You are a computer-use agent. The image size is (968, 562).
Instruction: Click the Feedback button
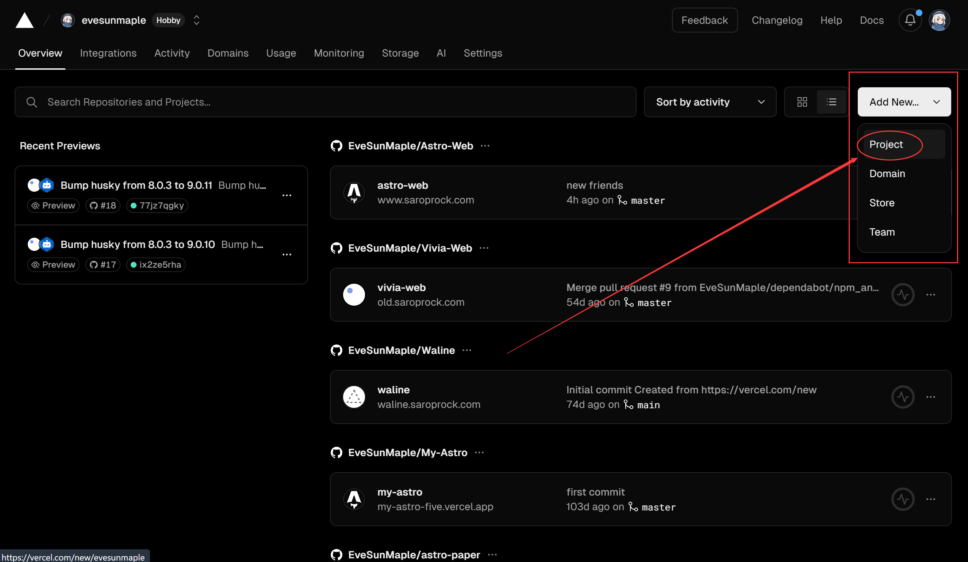704,20
